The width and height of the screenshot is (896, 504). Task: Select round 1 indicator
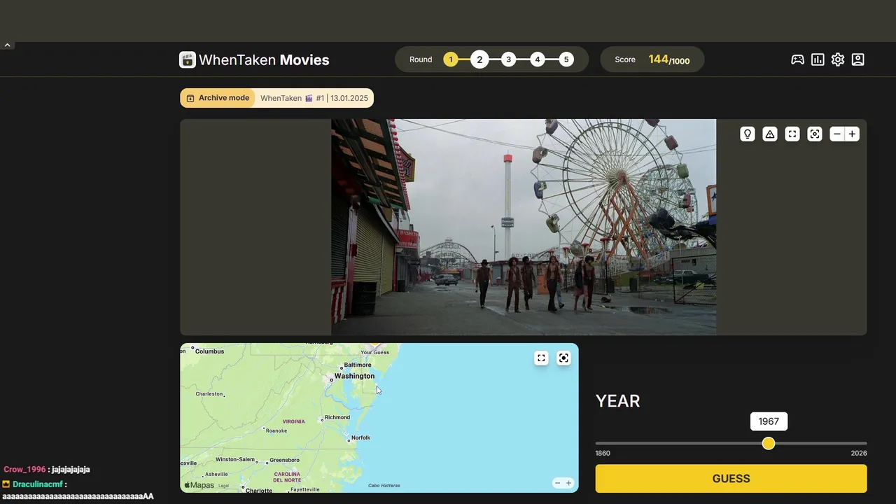pyautogui.click(x=451, y=59)
